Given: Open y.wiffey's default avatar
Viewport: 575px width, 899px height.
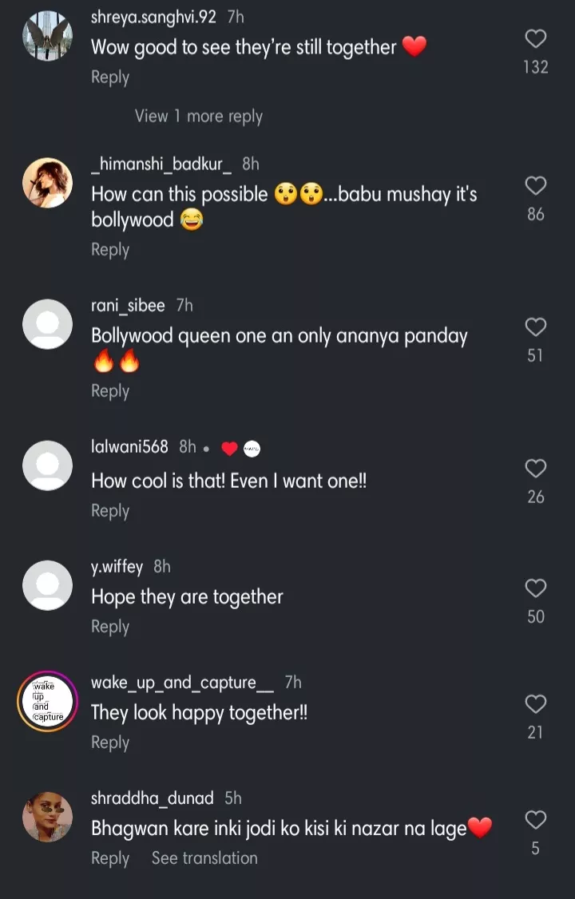Looking at the screenshot, I should pyautogui.click(x=47, y=585).
